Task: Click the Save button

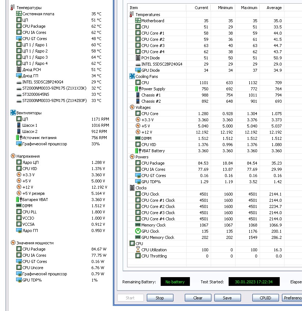Action: (x=228, y=298)
